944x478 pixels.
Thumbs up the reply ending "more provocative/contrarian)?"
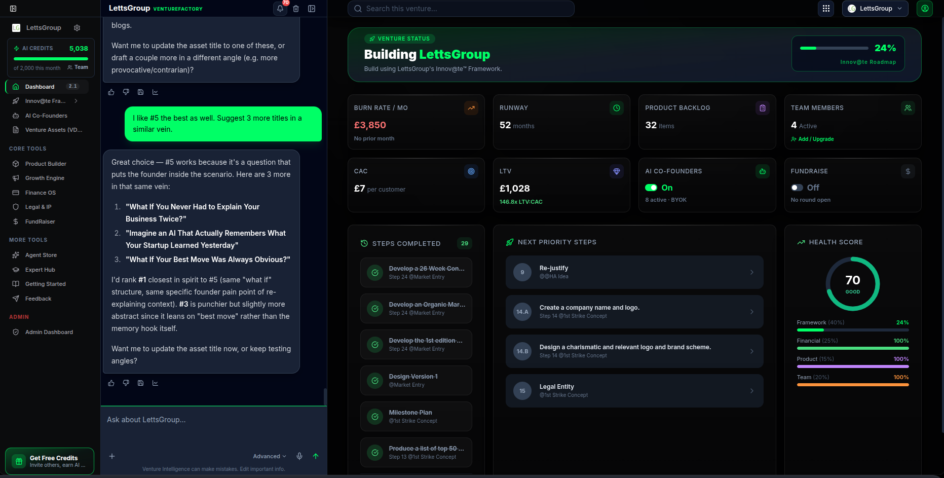pyautogui.click(x=111, y=92)
